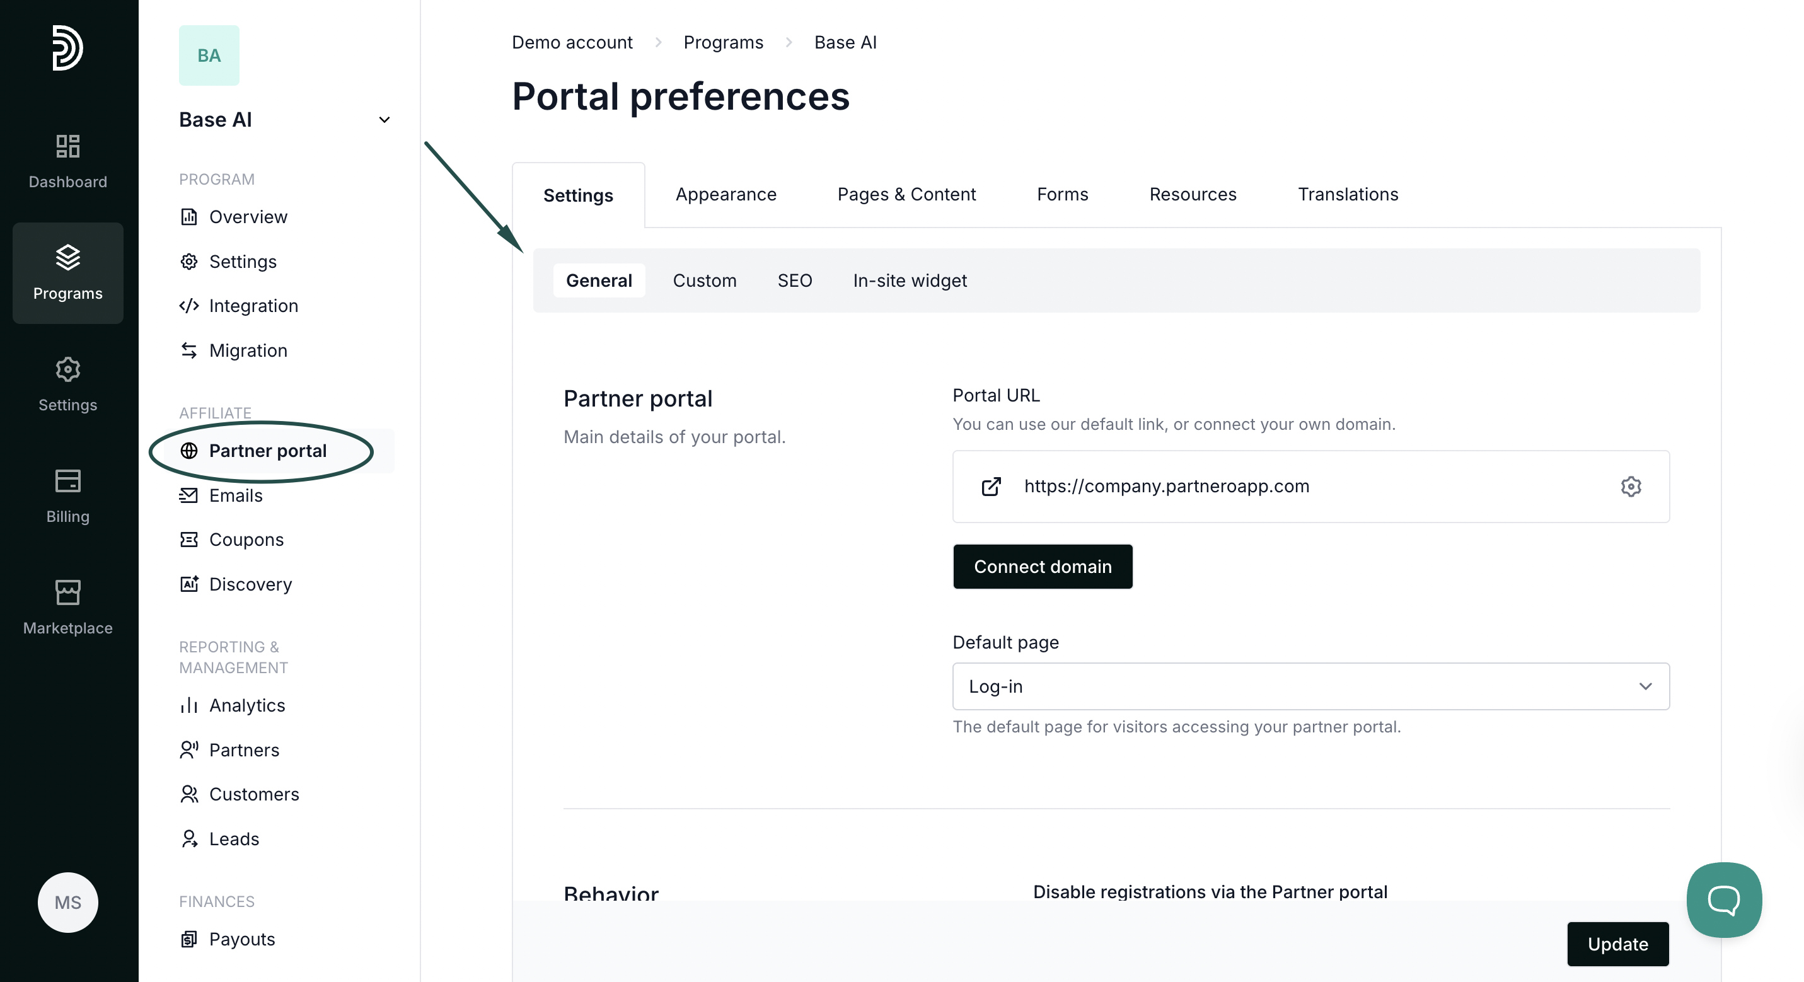Open portal URL via external link icon
Screen dimensions: 1804x982
tap(991, 486)
